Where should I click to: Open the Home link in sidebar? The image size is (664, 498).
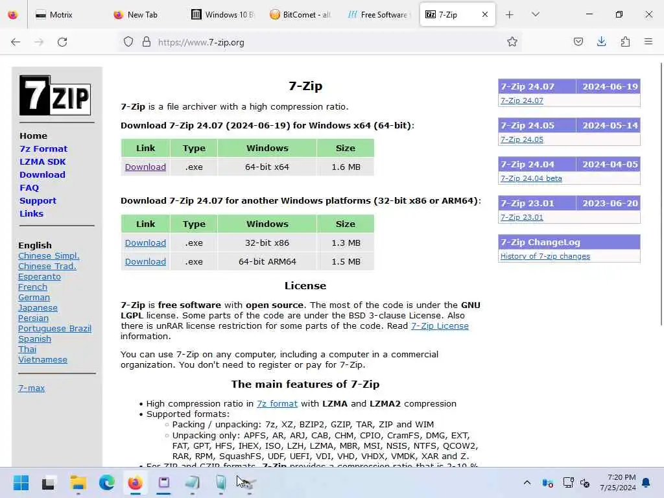point(34,136)
